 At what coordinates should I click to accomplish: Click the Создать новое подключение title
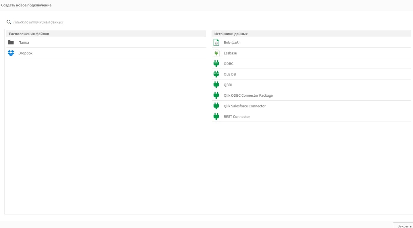pos(26,5)
